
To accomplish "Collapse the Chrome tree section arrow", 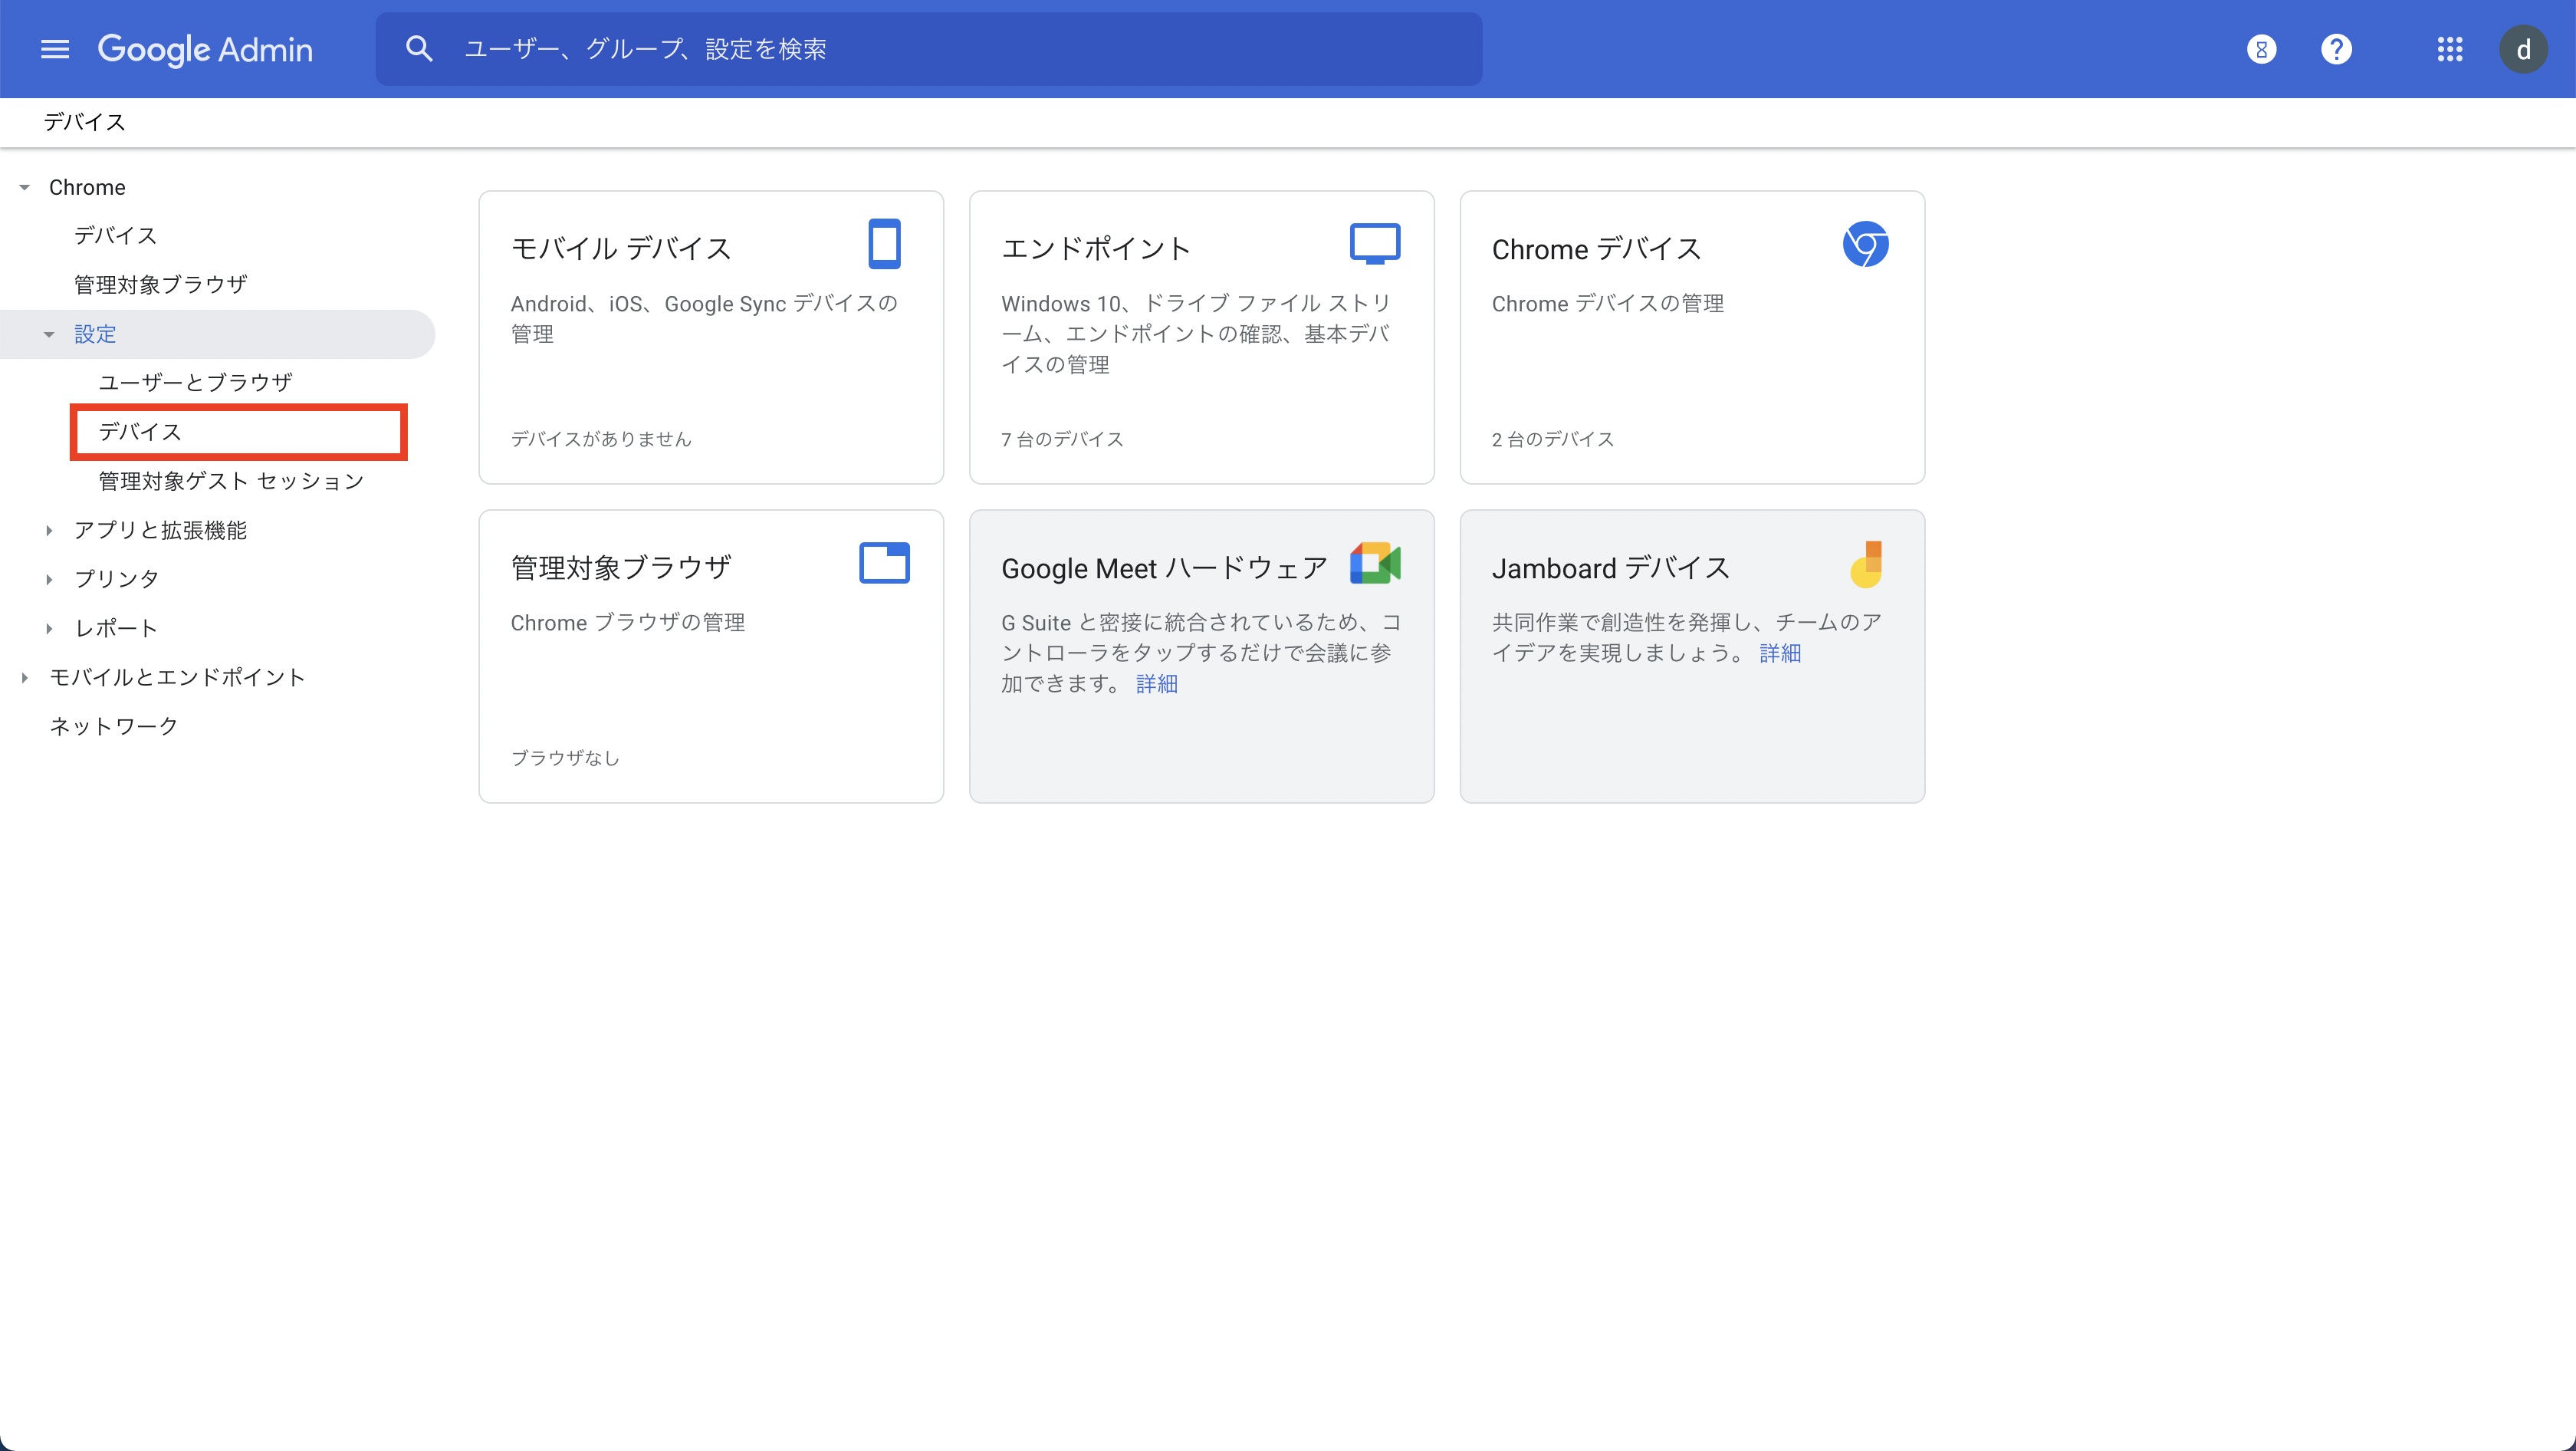I will point(25,187).
